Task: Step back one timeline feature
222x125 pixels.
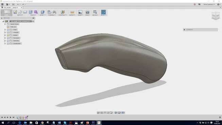Action: [5, 118]
